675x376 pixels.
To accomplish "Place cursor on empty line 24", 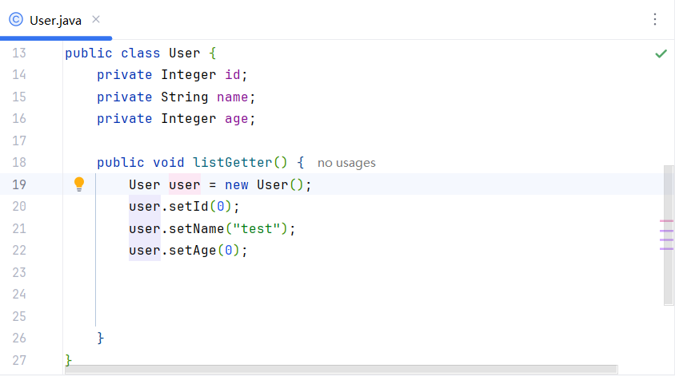I will [240, 295].
